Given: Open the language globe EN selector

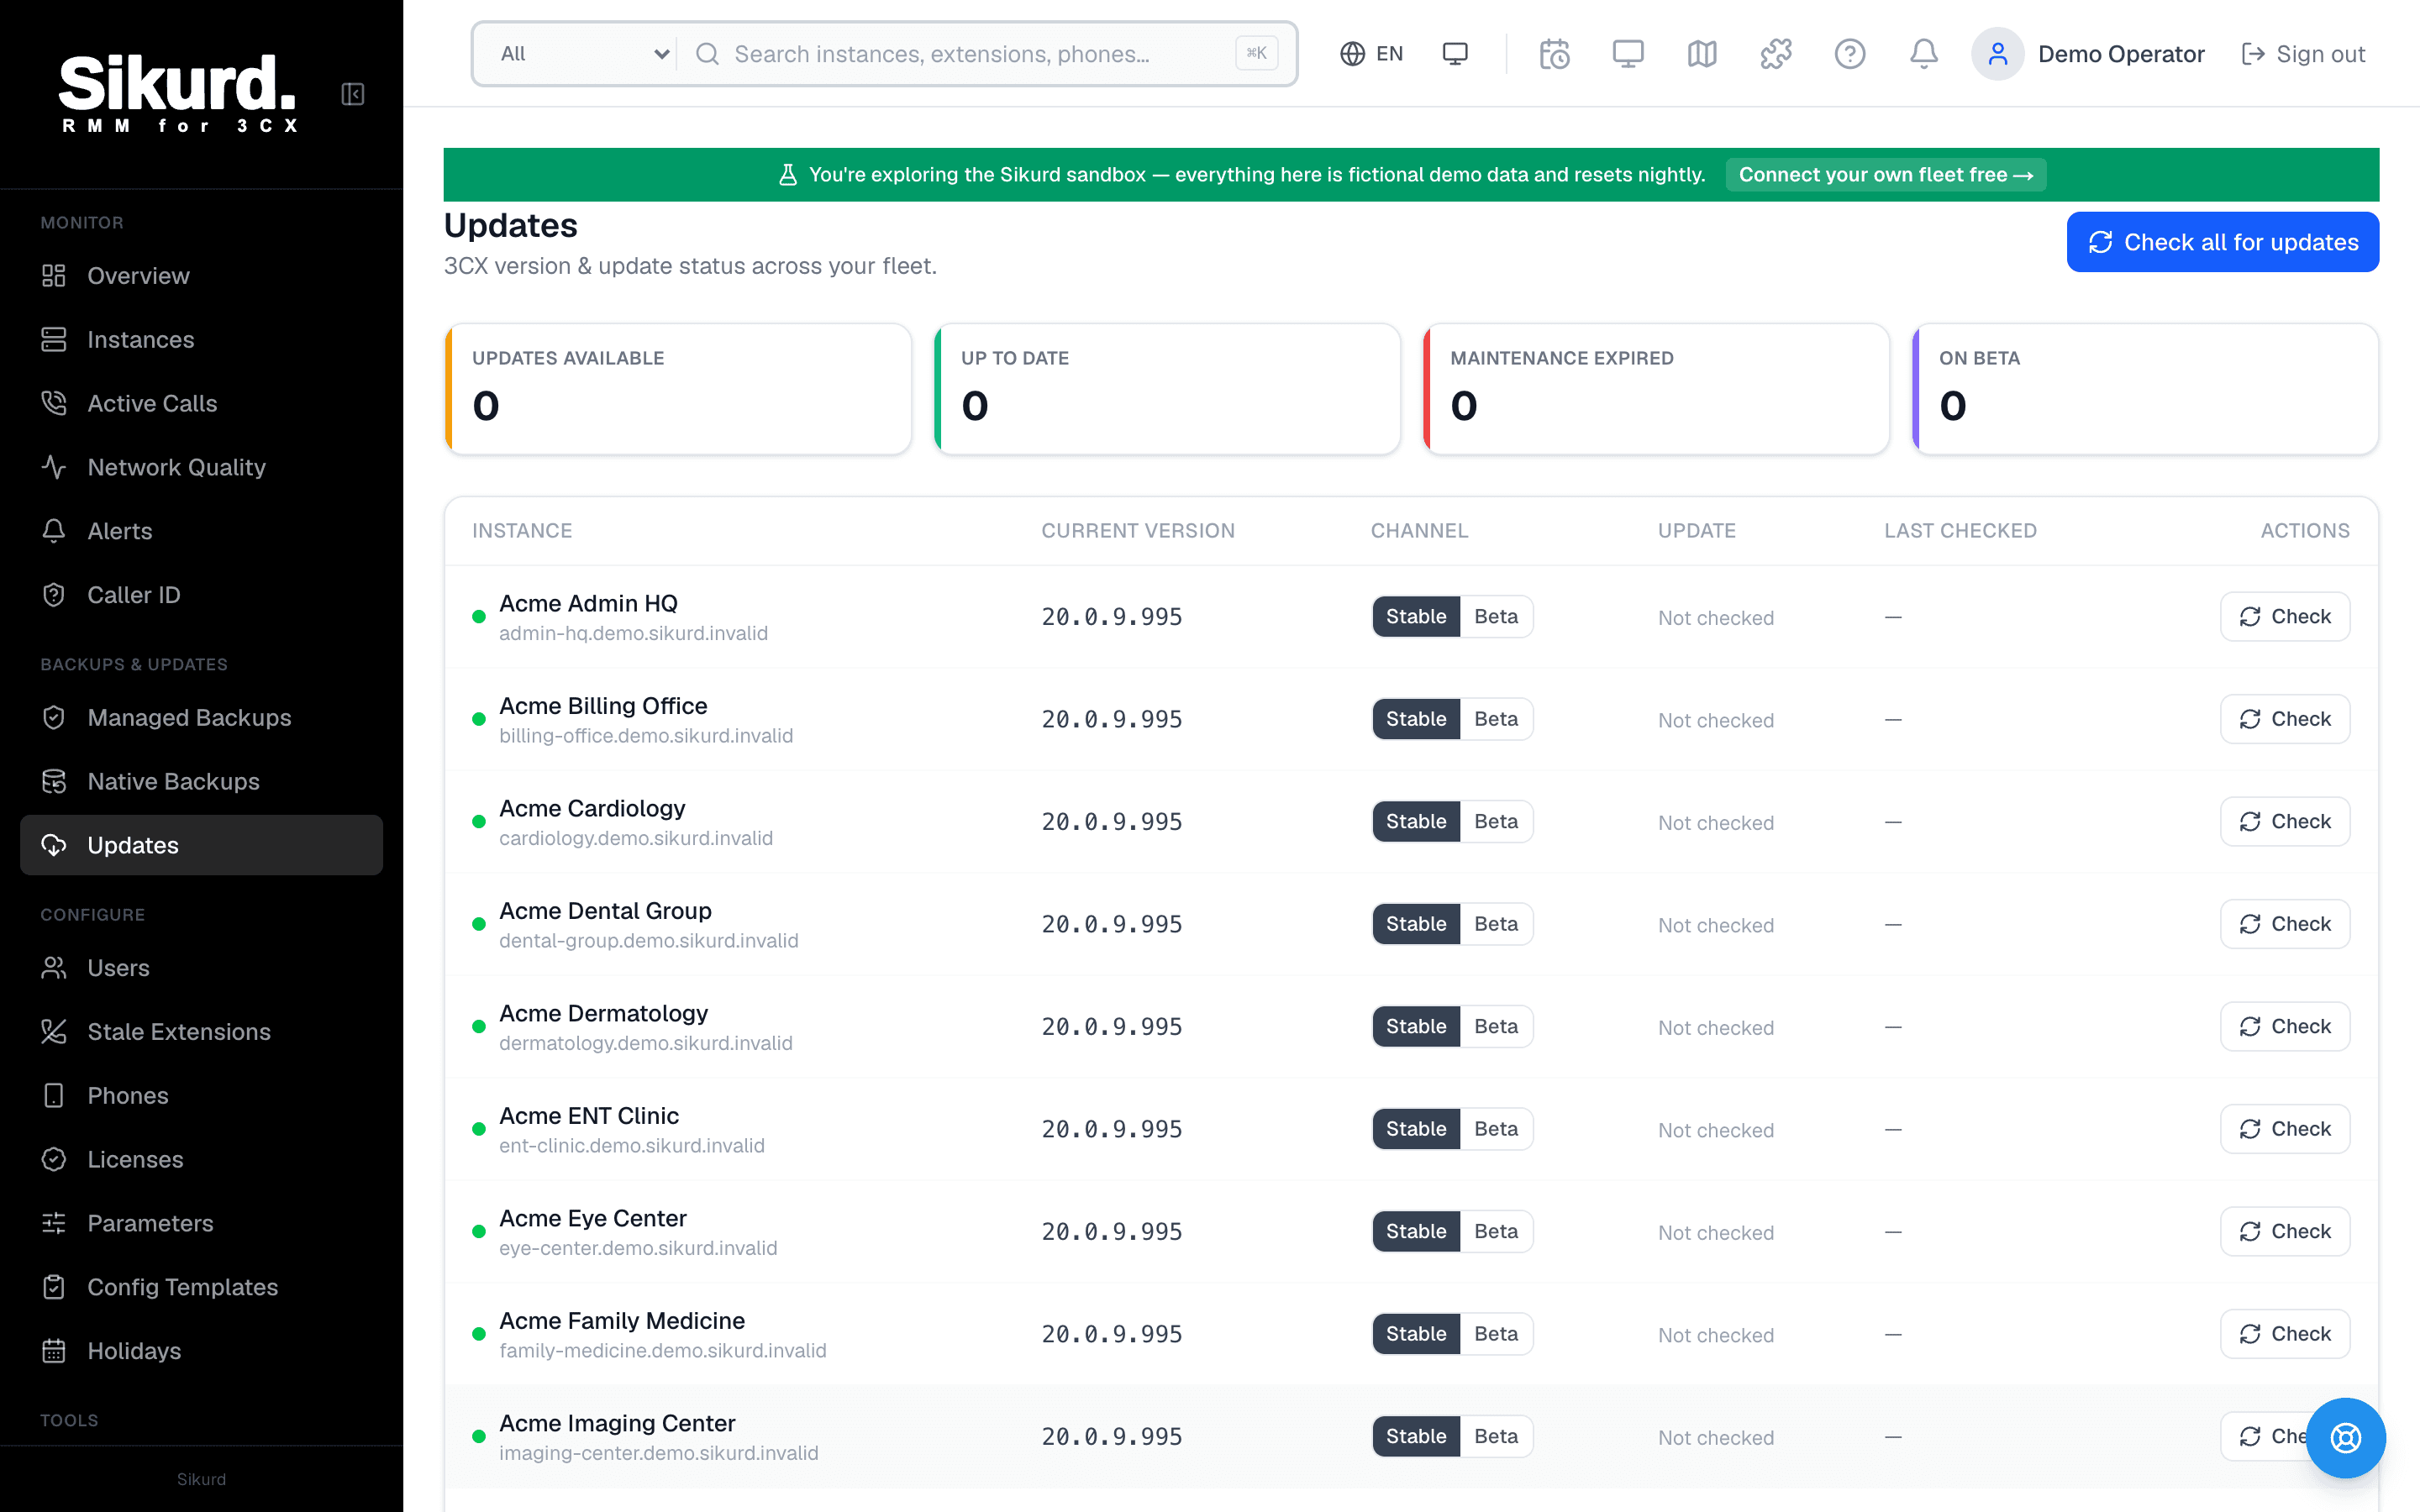Looking at the screenshot, I should 1371,54.
